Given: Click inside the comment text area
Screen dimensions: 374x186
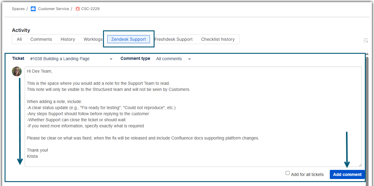Looking at the screenshot, I should pos(193,117).
